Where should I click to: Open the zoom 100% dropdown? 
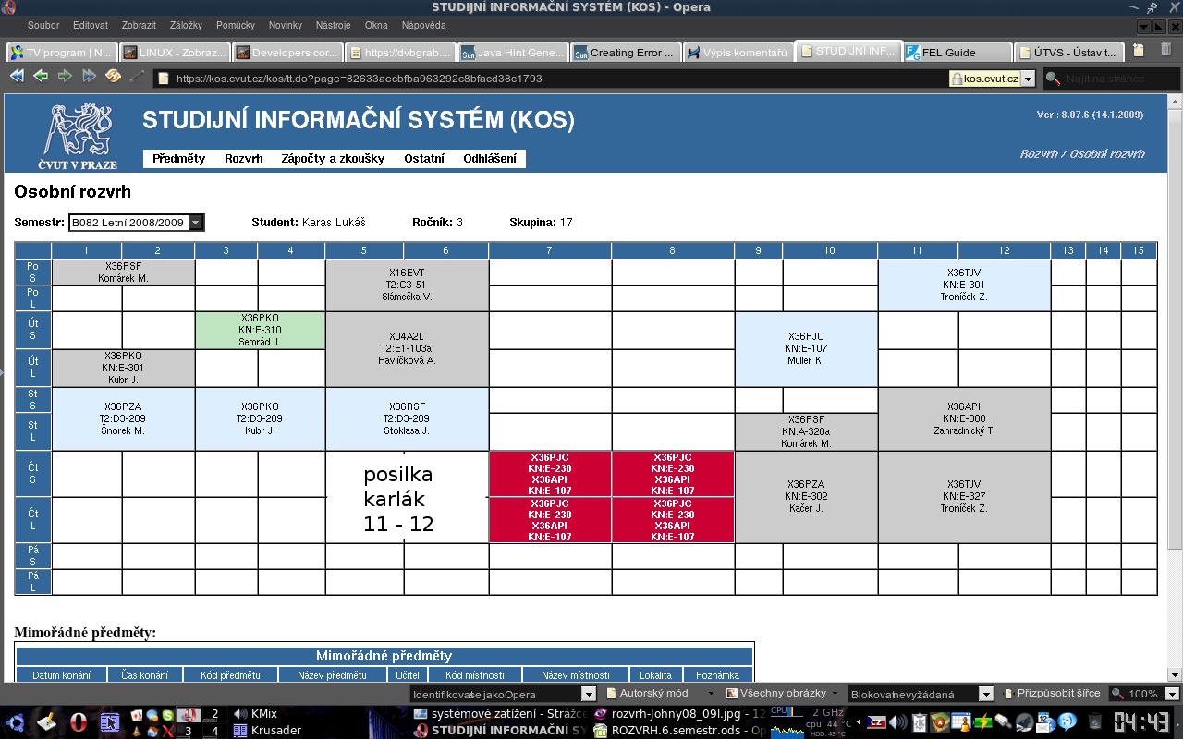pyautogui.click(x=1172, y=694)
